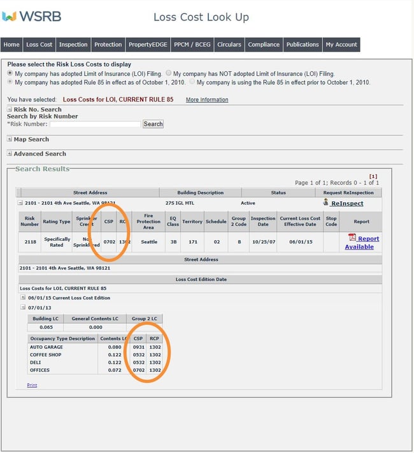Open the Publications menu
Viewport: 414px width, 453px height.
[303, 45]
